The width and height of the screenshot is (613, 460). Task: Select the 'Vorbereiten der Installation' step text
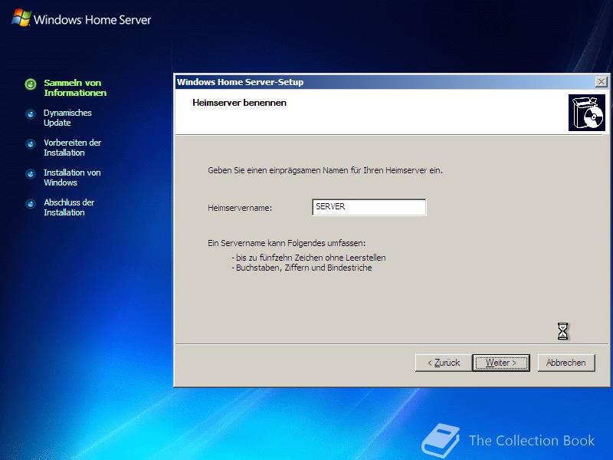click(x=72, y=147)
